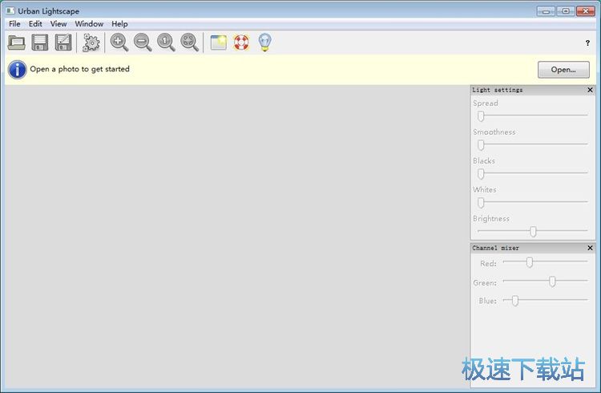
Task: Click the blue info icon
Action: (18, 70)
